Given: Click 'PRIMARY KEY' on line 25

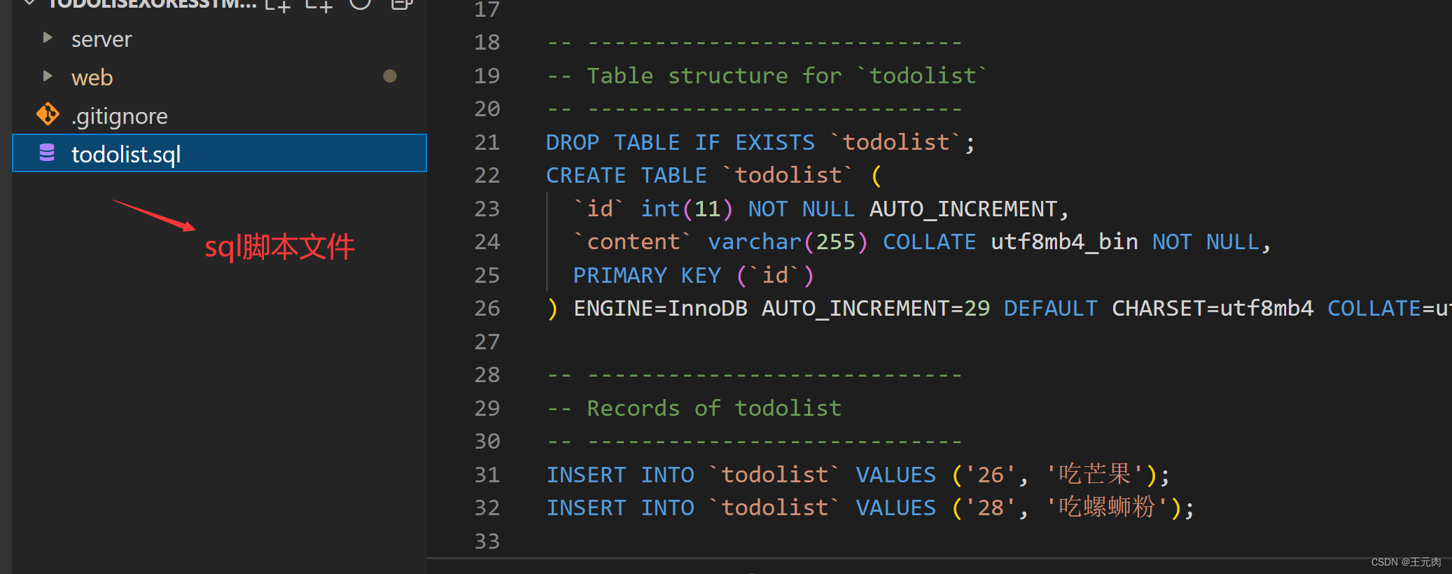Looking at the screenshot, I should (x=647, y=275).
